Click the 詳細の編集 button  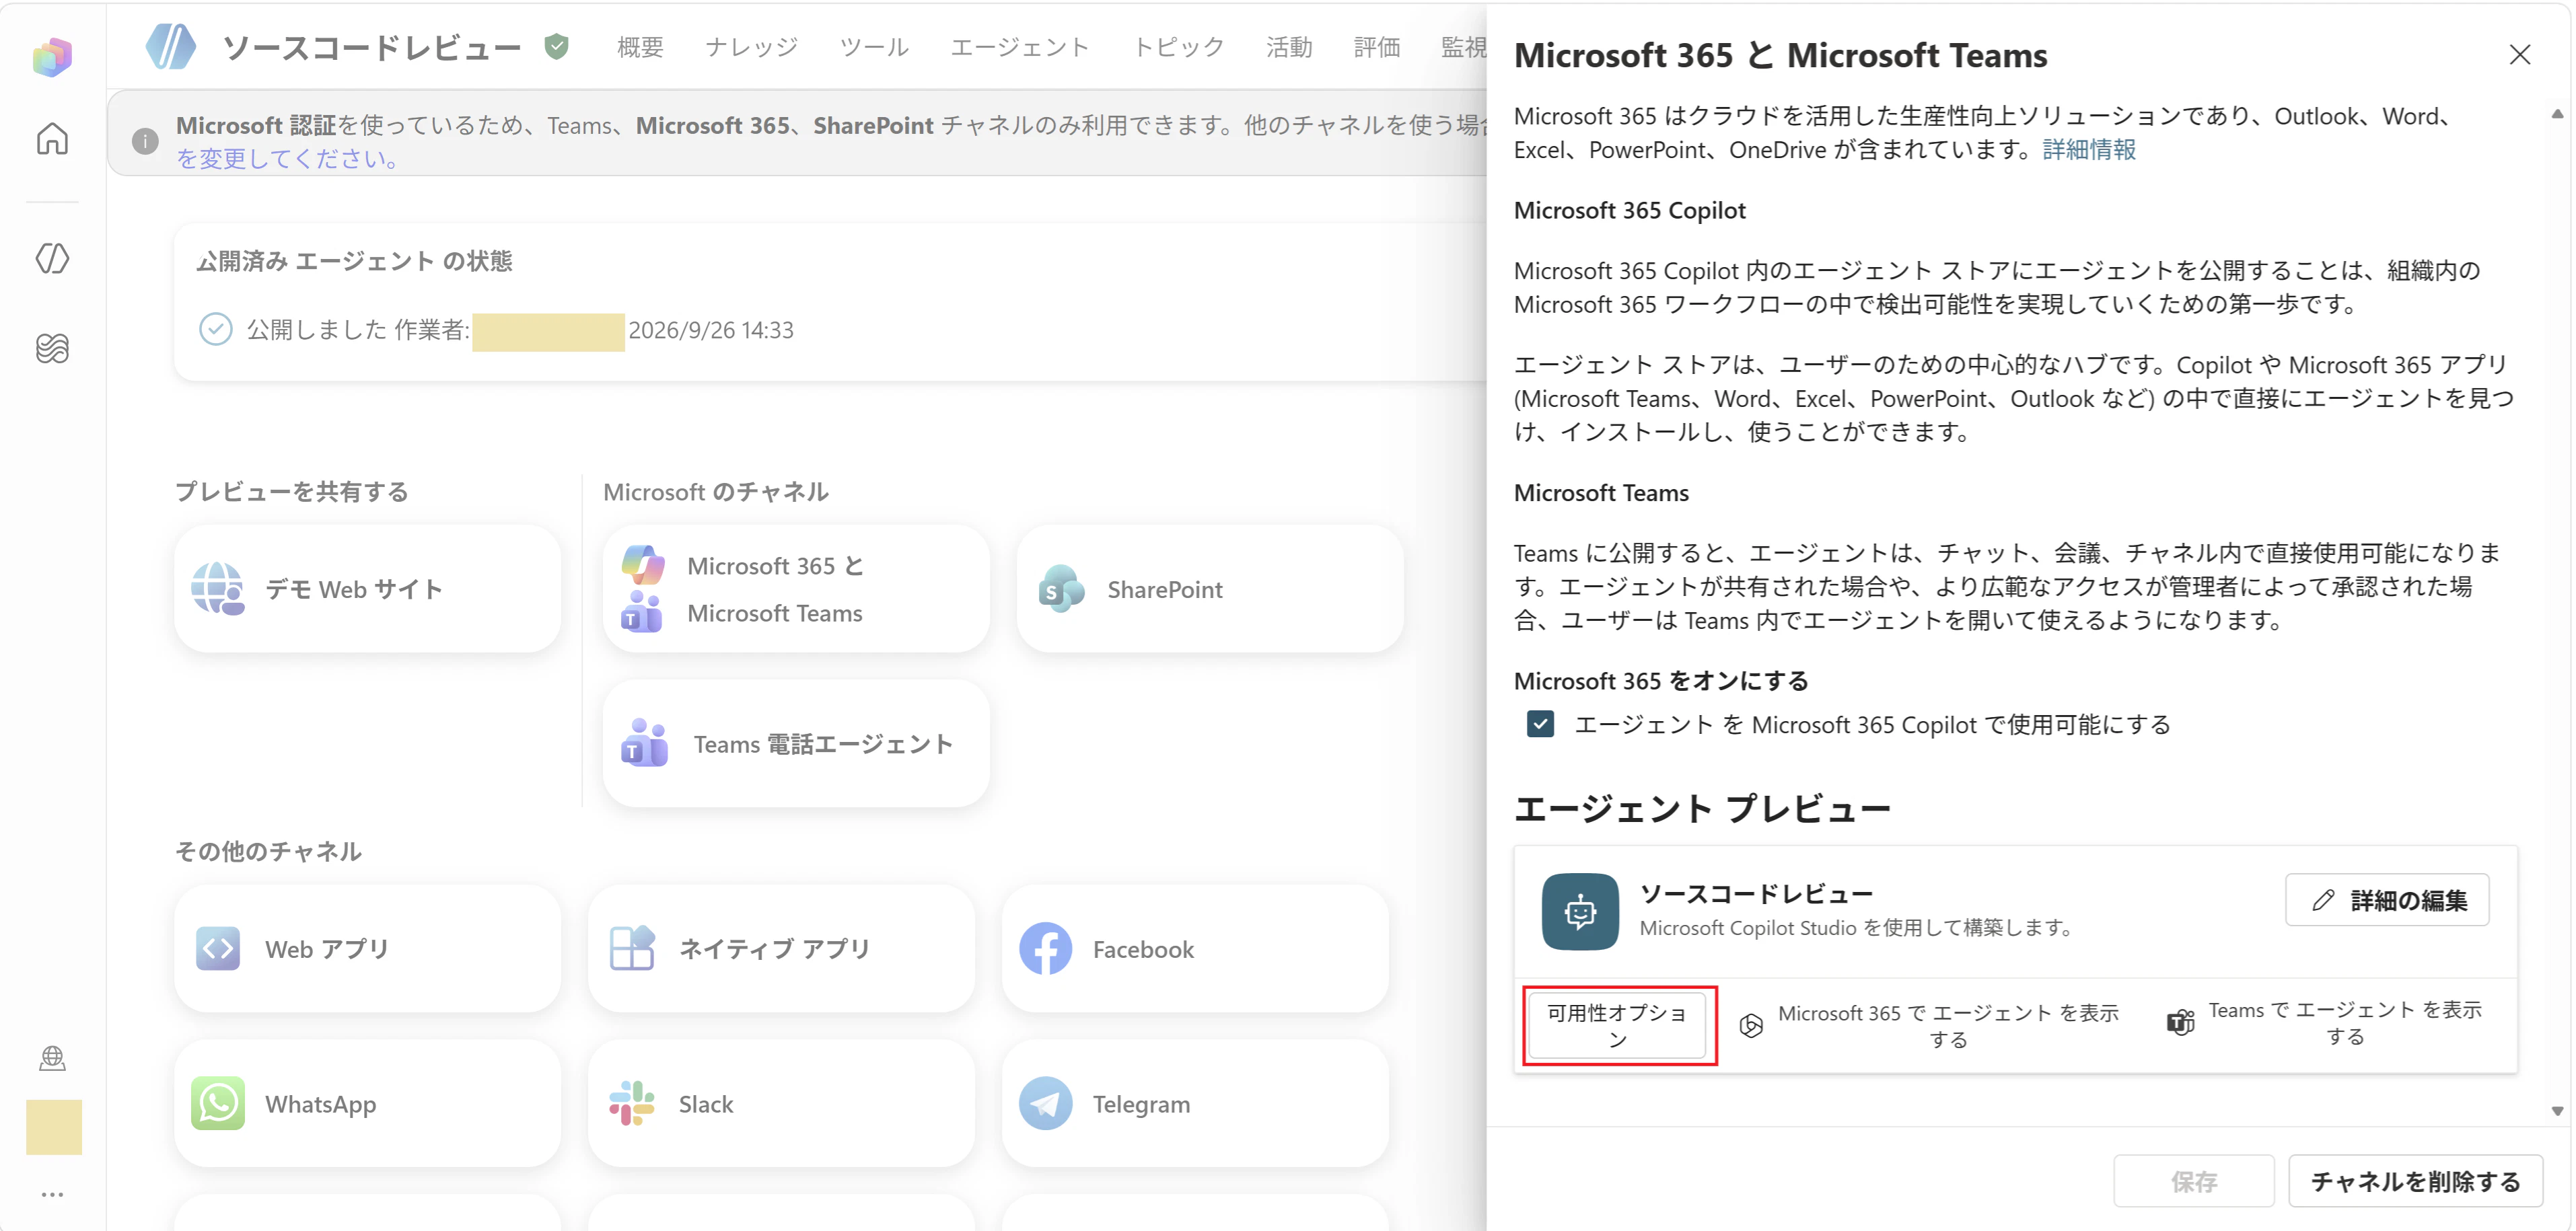(2387, 900)
